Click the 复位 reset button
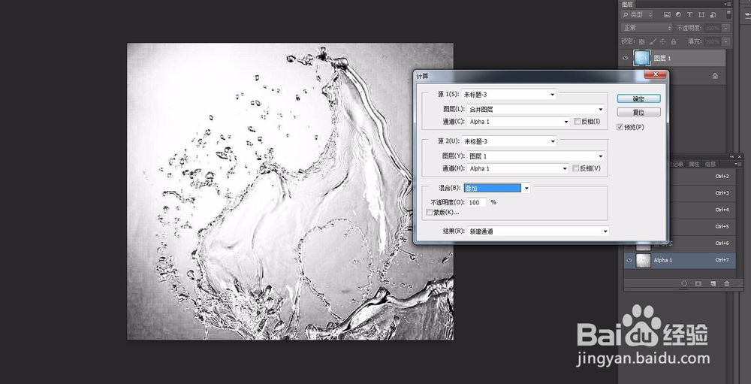751x384 pixels. click(639, 112)
